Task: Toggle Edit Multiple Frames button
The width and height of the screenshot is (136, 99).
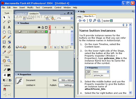Action: tap(62, 47)
